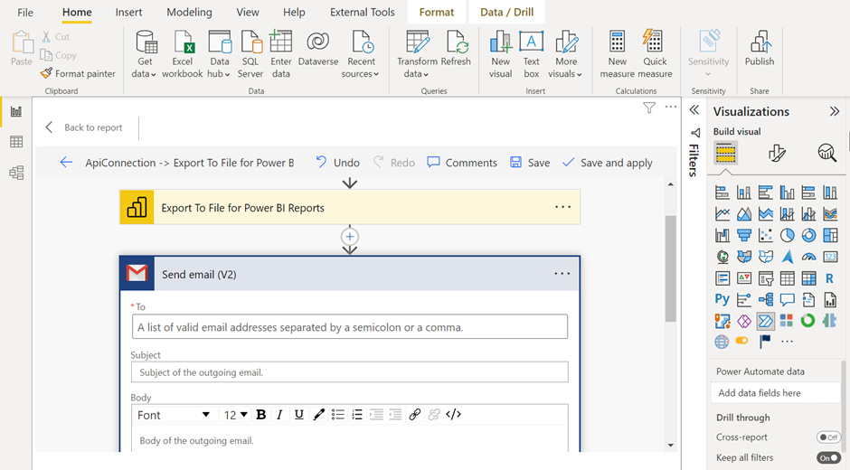Image resolution: width=850 pixels, height=470 pixels.
Task: Toggle the numbered list in Body
Action: 357,415
